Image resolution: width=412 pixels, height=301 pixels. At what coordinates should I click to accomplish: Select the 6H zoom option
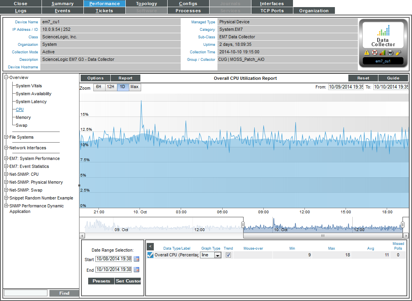[x=99, y=87]
